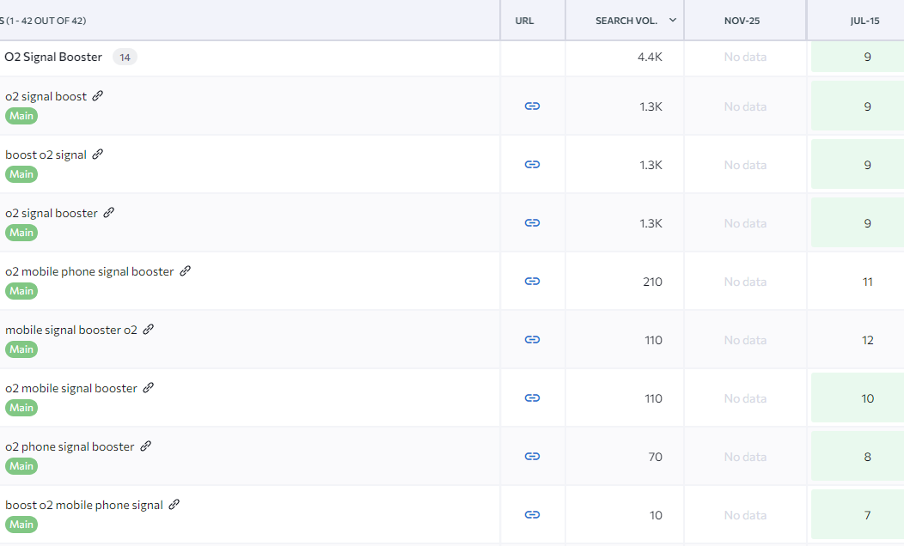Click the 14 keyword count badge
This screenshot has width=904, height=546.
(x=125, y=57)
